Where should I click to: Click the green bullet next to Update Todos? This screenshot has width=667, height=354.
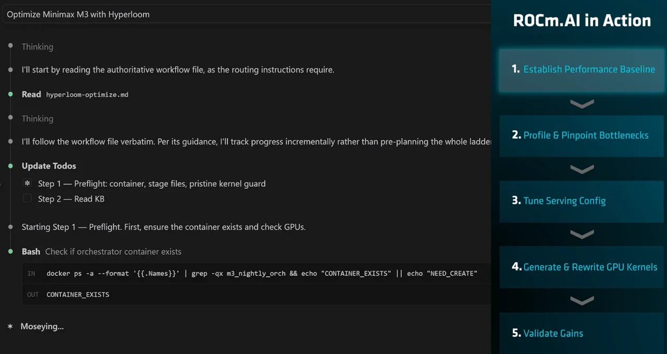10,165
